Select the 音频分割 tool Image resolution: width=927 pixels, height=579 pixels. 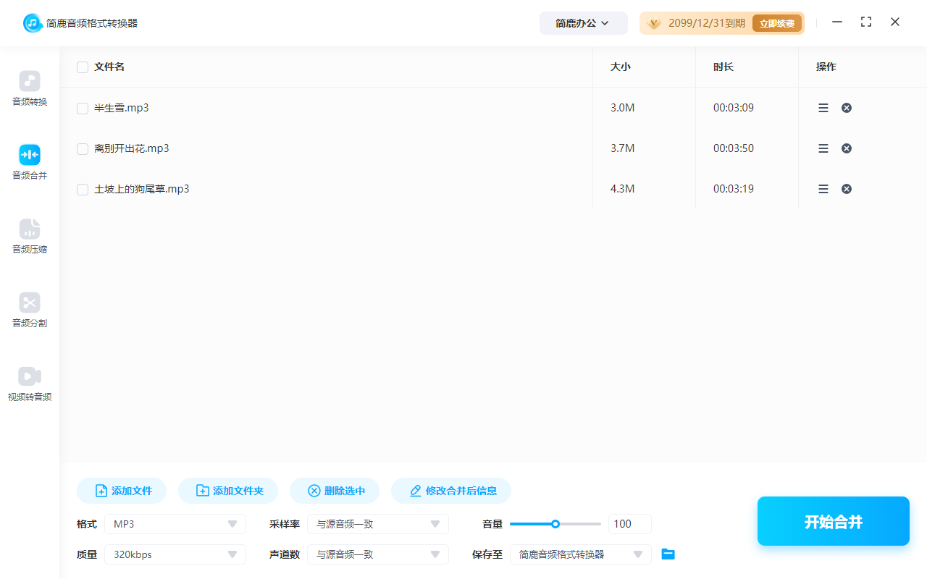[x=29, y=310]
